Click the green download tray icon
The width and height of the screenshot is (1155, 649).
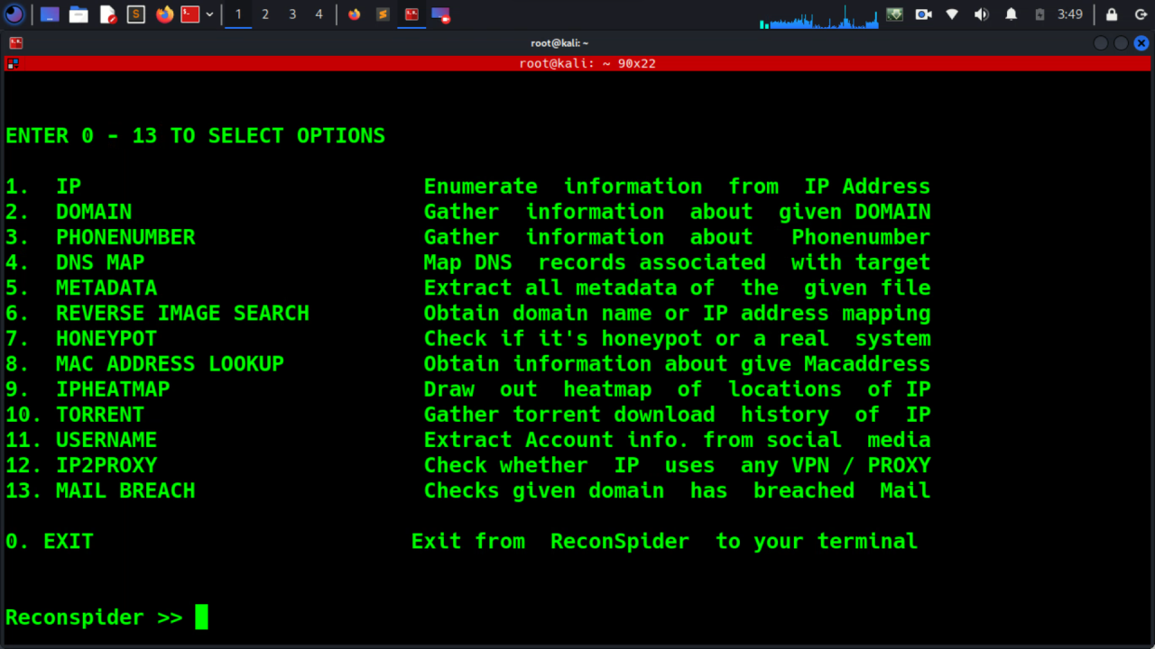coord(895,14)
